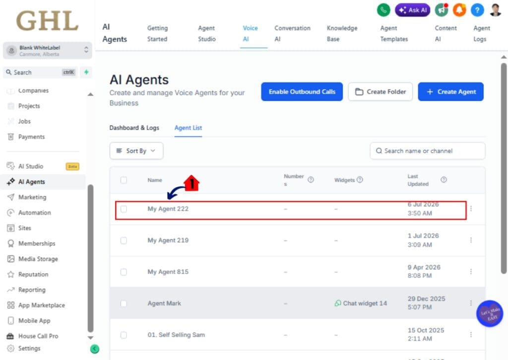This screenshot has height=360, width=508.
Task: Click the sidebar scroll-down arrow
Action: pos(90,338)
